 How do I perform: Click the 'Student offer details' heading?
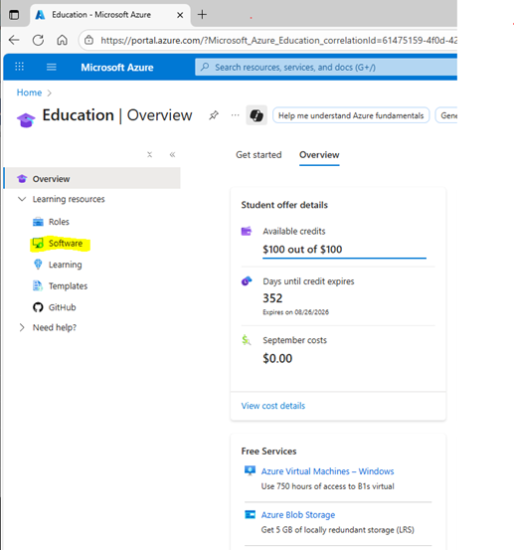[284, 205]
